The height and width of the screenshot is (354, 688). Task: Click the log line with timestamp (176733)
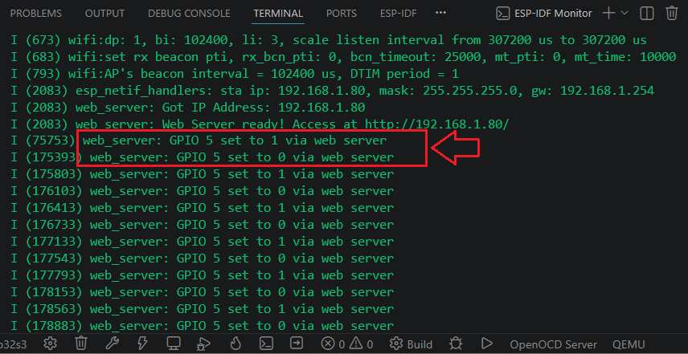(202, 226)
